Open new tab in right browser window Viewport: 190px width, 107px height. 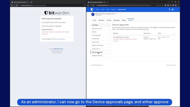(x=107, y=2)
